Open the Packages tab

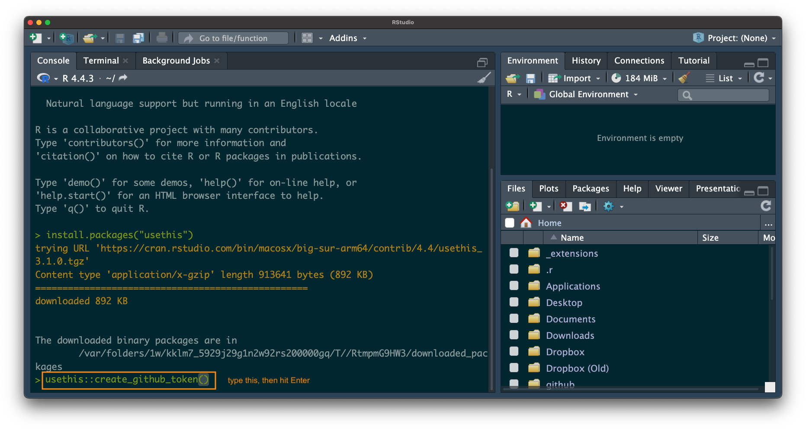[x=591, y=188]
